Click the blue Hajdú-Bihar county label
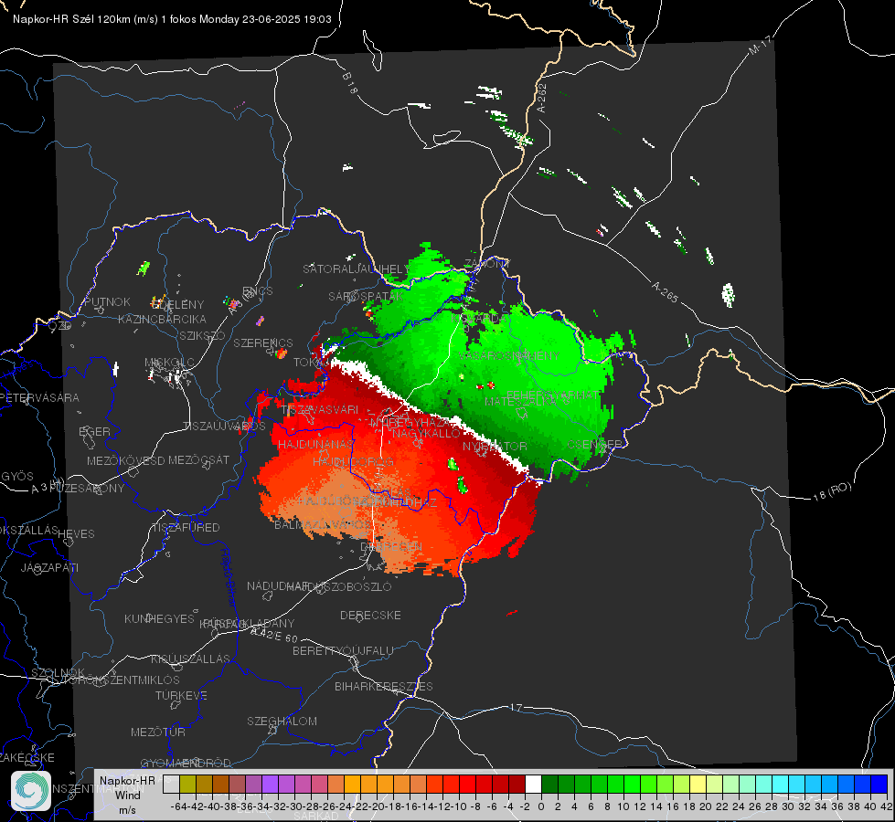The width and height of the screenshot is (895, 822). (x=229, y=576)
